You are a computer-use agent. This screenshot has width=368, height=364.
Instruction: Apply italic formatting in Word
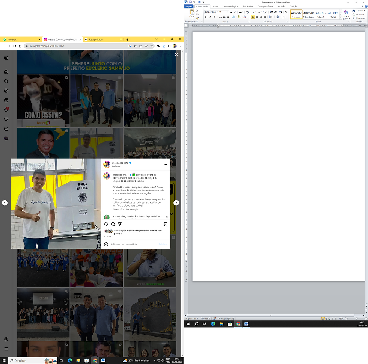210,17
